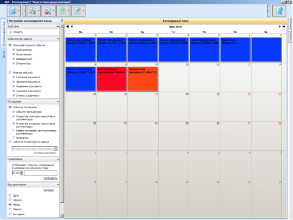Select the Месяц schedule view

pos(10,205)
